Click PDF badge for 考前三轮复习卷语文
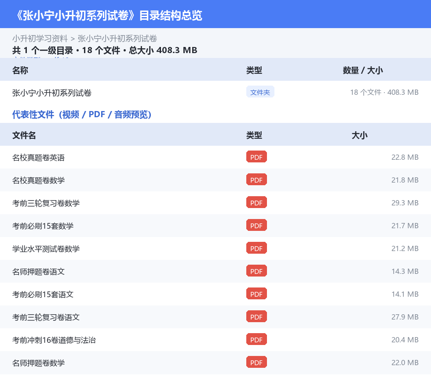Image resolution: width=431 pixels, height=388 pixels. tap(256, 316)
